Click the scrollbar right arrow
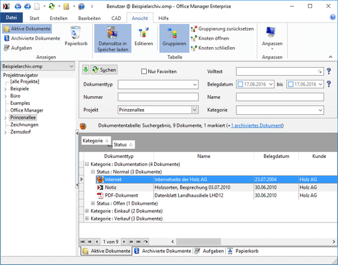Screen dimensions: 338x265 tap(334, 242)
